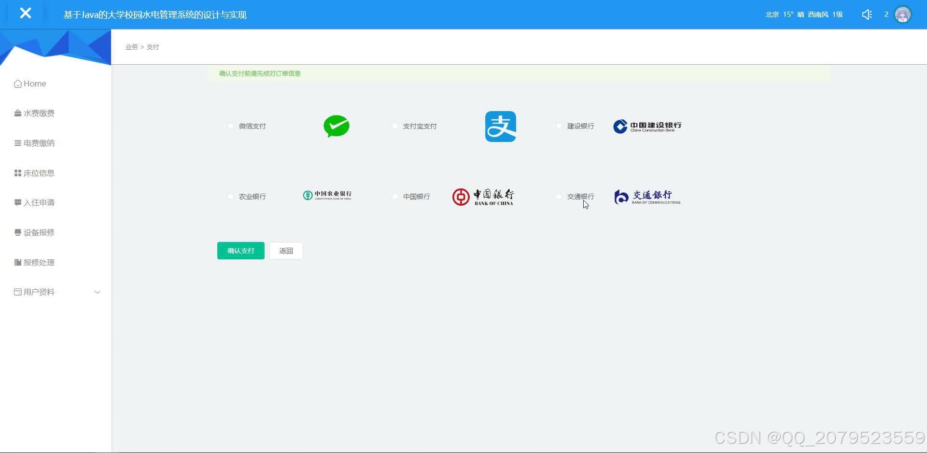Click the Bank of Communications logo
927x453 pixels.
click(647, 197)
